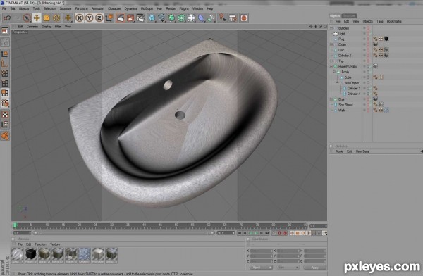Toggle the Y axis lock
This screenshot has width=423, height=276.
90,18
